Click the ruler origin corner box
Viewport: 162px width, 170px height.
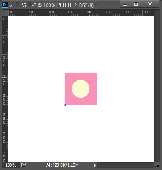point(5,13)
